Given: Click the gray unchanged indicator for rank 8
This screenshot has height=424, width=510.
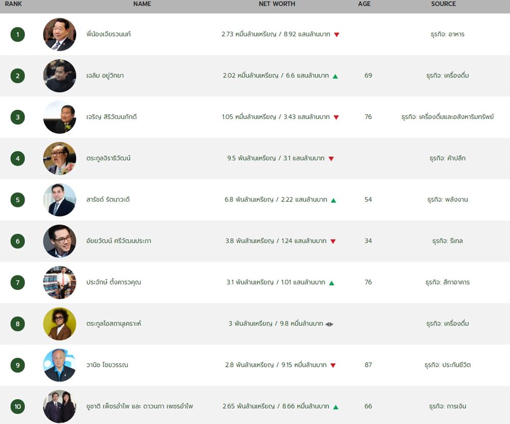Looking at the screenshot, I should (329, 324).
